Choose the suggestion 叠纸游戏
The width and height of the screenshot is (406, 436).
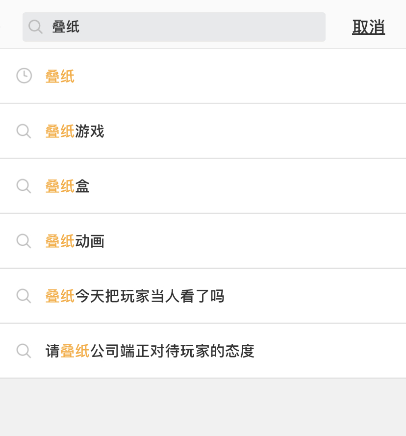75,131
